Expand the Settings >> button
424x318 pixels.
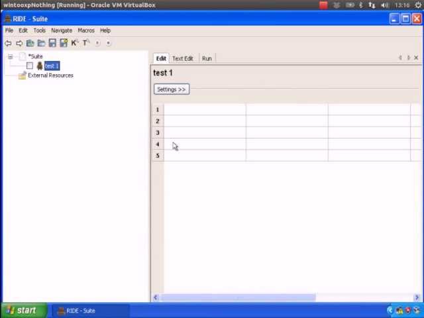click(x=172, y=89)
